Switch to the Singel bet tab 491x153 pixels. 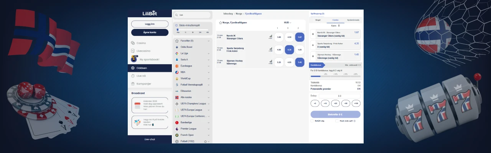coord(318,20)
